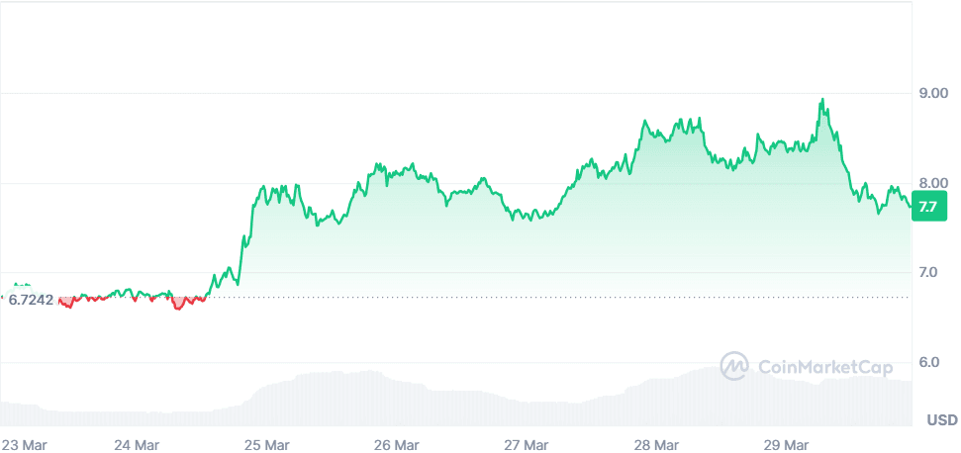Click the 6.7242 opening price label
This screenshot has height=453, width=961.
point(33,300)
